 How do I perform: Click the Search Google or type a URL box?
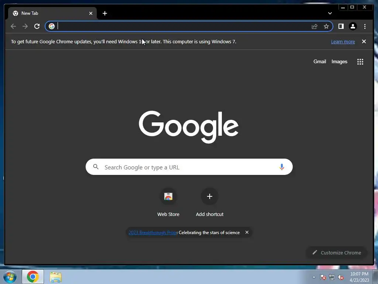click(189, 167)
